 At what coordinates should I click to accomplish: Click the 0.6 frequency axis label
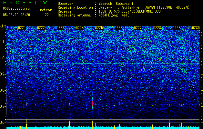3,123
